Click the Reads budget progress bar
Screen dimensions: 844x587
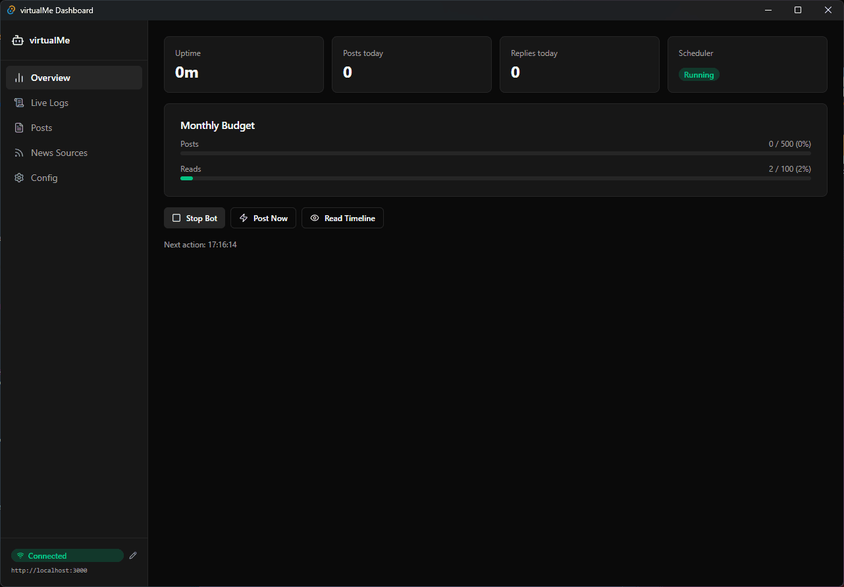(x=495, y=178)
